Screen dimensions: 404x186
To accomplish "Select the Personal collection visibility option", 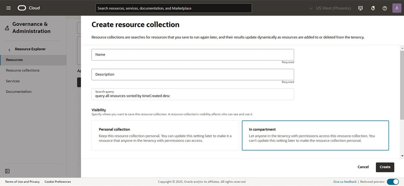I will [x=165, y=136].
